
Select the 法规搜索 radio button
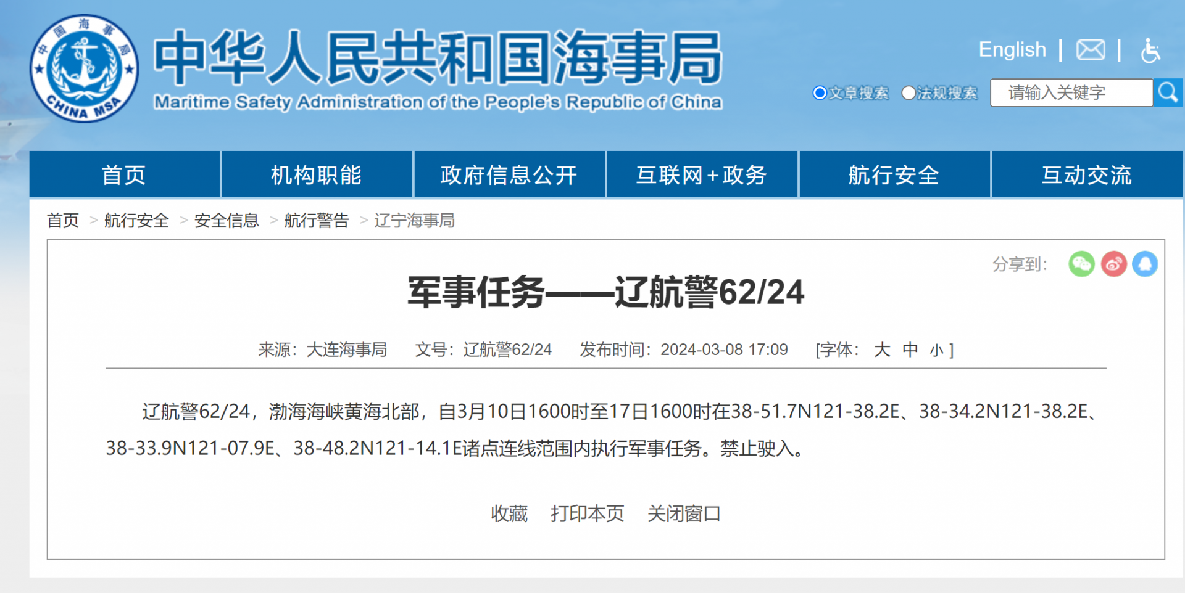[x=908, y=93]
